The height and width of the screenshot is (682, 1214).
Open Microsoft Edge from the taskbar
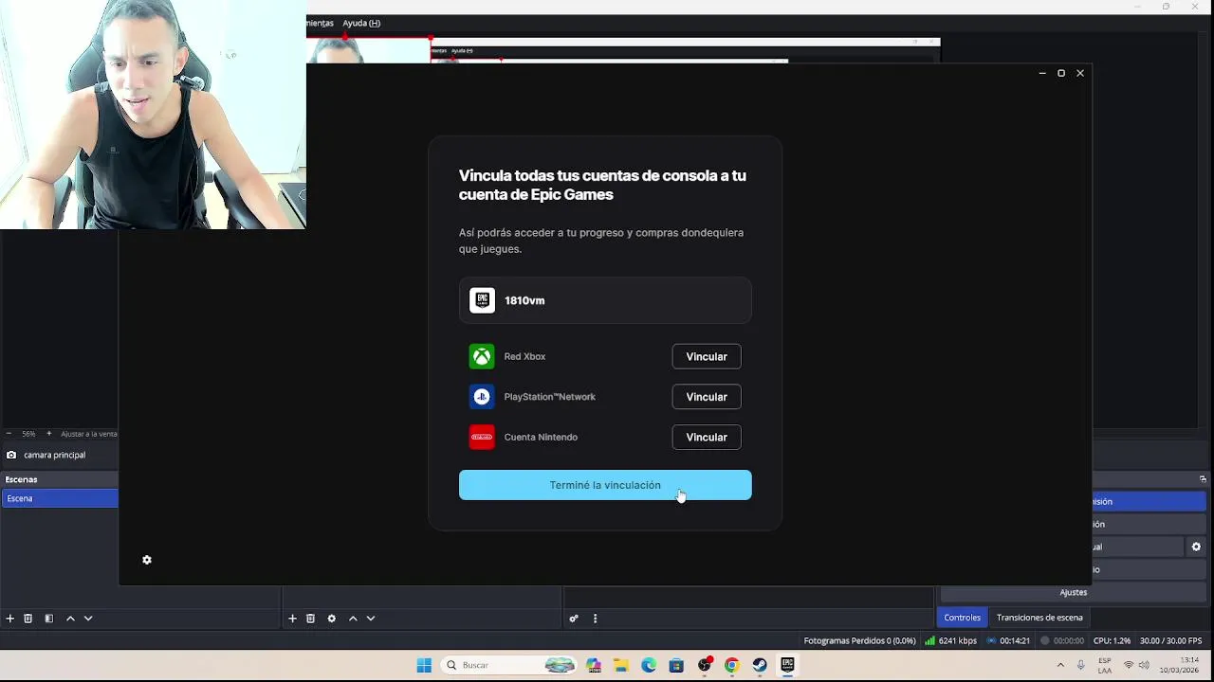[x=649, y=665]
